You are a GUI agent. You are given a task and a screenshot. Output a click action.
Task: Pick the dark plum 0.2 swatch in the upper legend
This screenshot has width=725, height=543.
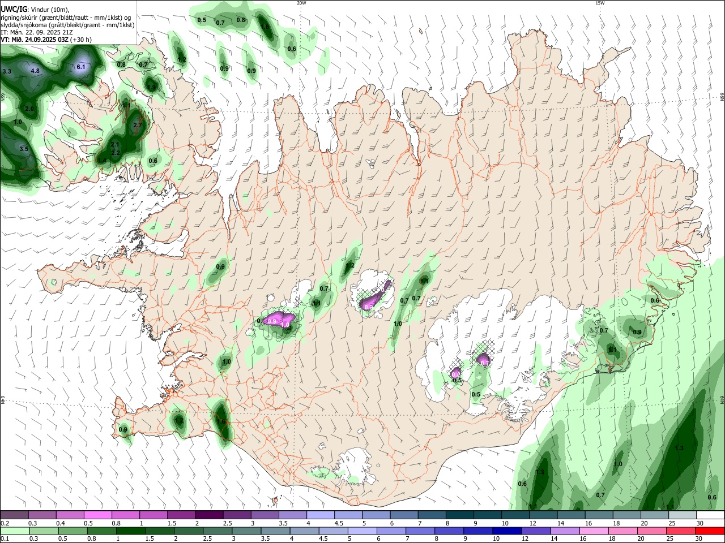point(14,515)
